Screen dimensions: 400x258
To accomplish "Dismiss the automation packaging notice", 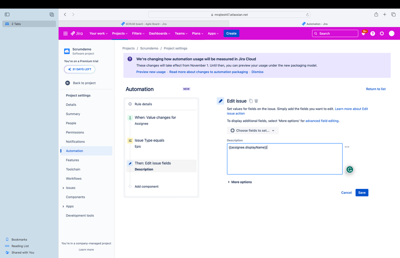I will pos(257,72).
